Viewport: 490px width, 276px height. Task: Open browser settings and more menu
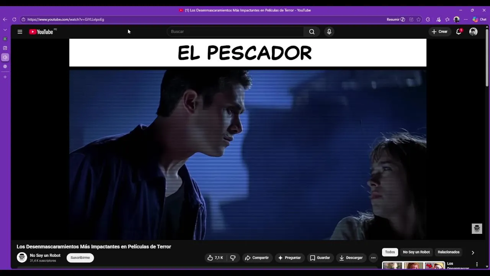[465, 20]
